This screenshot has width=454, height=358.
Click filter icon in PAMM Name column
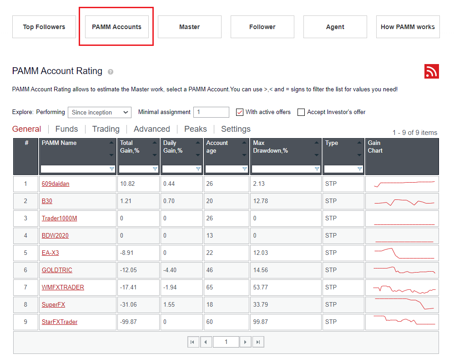[112, 169]
